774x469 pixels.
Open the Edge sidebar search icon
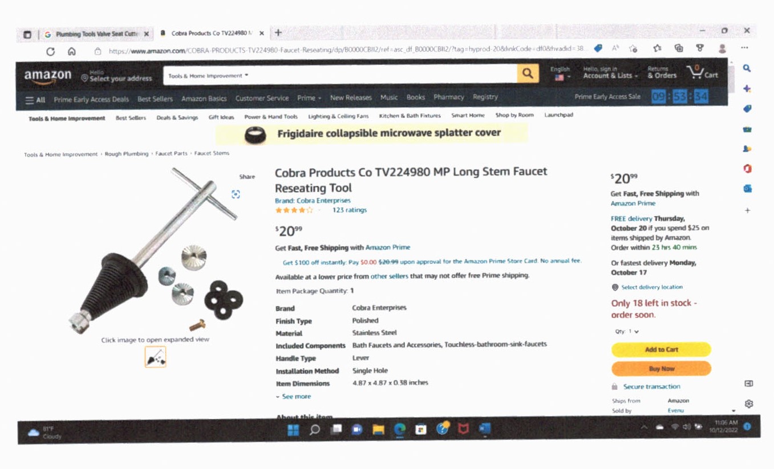(x=747, y=68)
